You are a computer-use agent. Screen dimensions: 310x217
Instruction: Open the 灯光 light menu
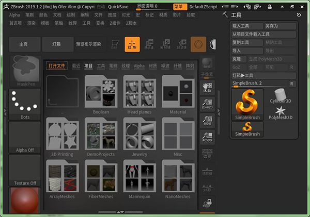tap(126, 15)
